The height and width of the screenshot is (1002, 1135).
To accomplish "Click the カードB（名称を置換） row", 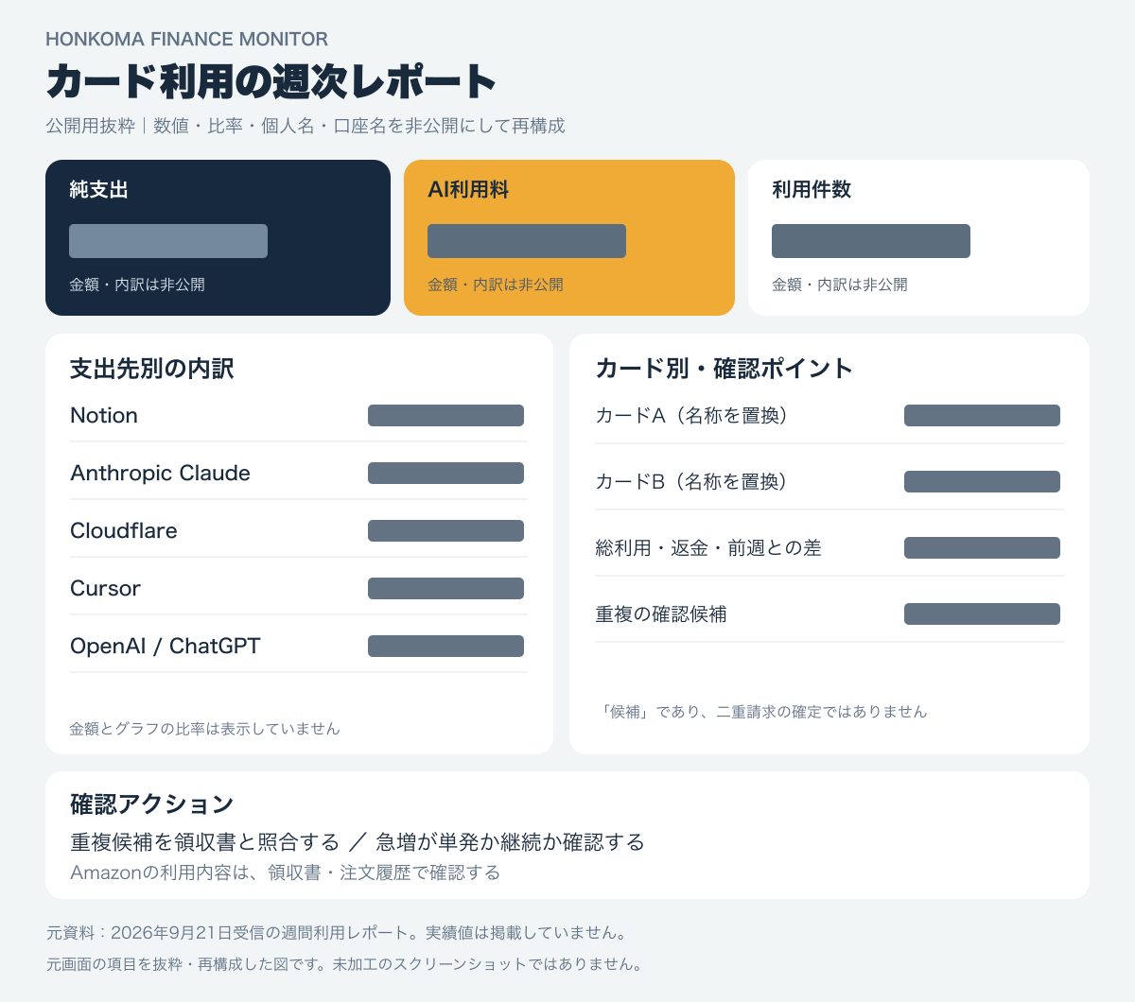I will (829, 482).
